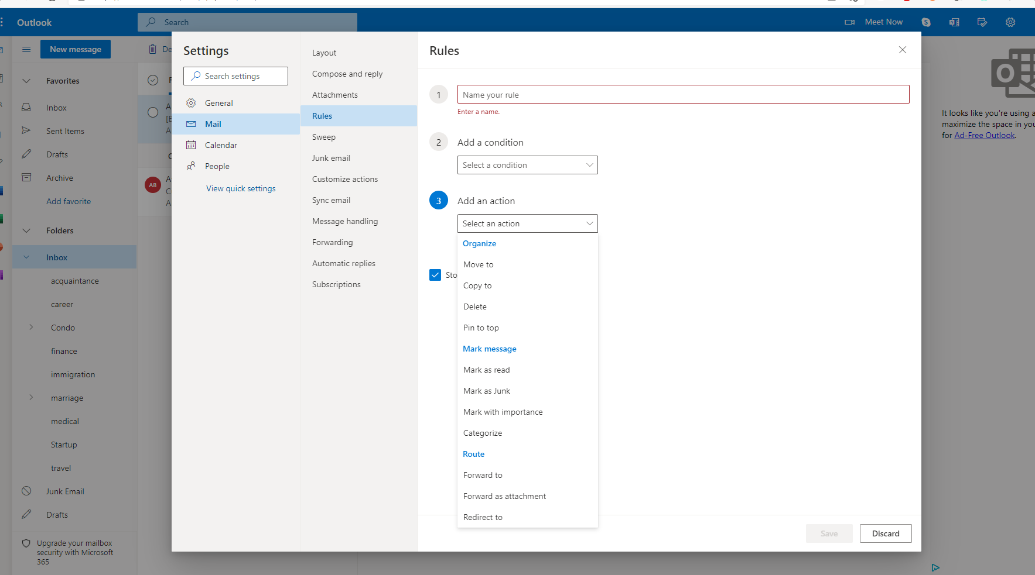
Task: Click the AB sender avatar in message list
Action: coord(153,185)
